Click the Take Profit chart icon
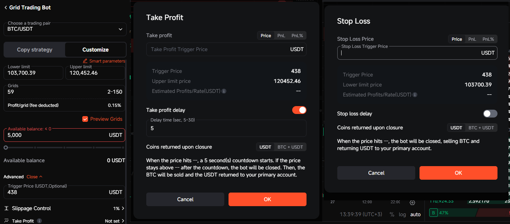 (x=6, y=221)
